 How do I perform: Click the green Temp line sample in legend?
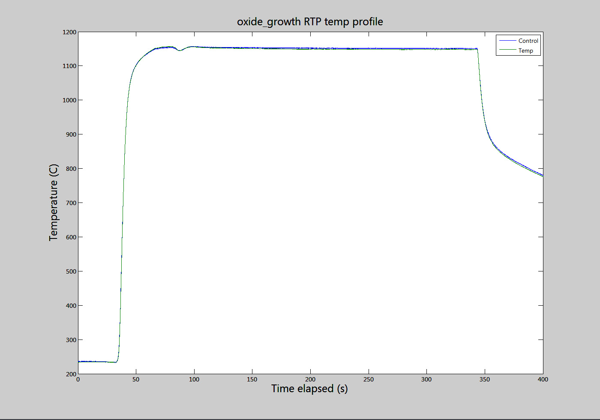[507, 50]
